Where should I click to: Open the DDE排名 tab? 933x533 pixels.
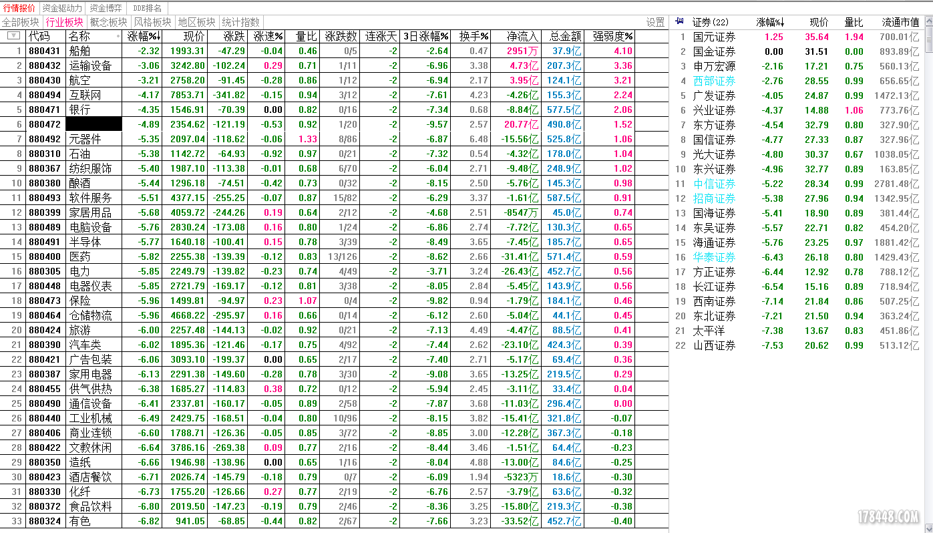[147, 8]
